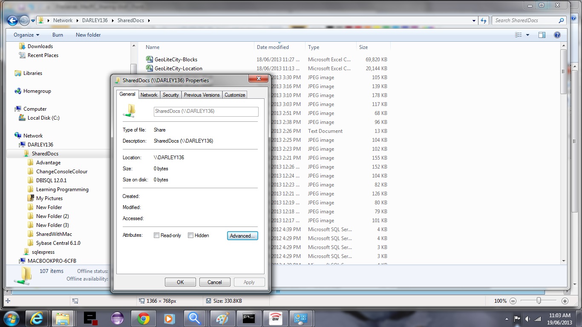Launch Google Chrome from the taskbar
Viewport: 582px width, 327px height.
(143, 318)
